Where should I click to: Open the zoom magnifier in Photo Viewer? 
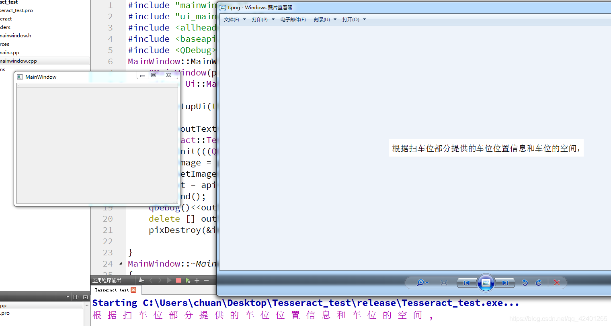(422, 283)
